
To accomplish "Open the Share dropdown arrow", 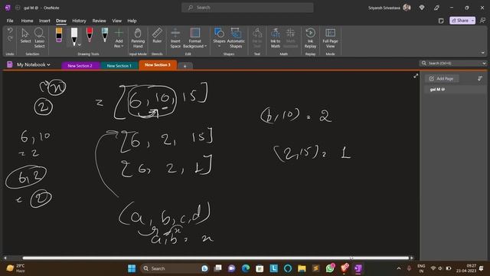I will [473, 21].
